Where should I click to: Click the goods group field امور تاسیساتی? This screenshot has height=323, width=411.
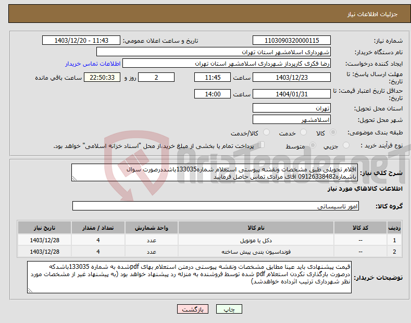tap(216, 206)
